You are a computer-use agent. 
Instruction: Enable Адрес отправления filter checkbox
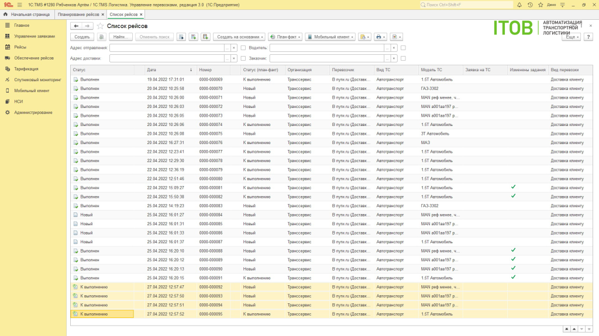243,48
